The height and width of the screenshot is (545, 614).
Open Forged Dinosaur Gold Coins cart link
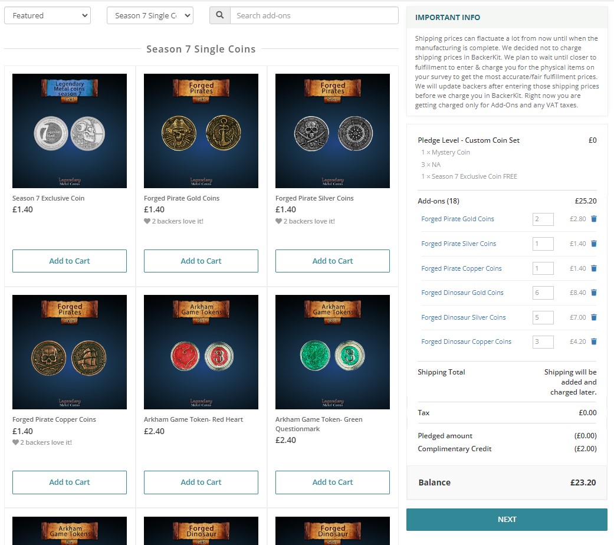click(x=462, y=293)
